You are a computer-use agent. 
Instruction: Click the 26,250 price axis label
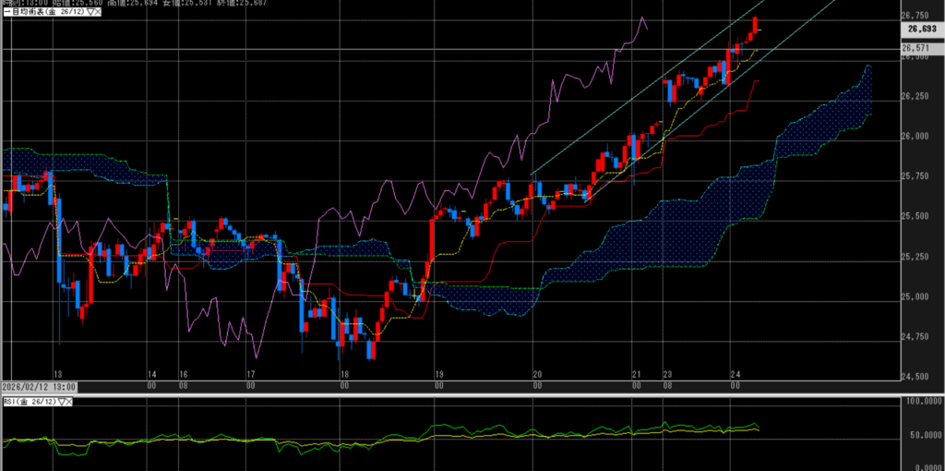(x=915, y=96)
